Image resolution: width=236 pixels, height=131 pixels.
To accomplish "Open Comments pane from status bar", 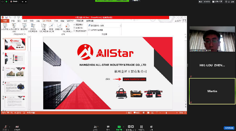I will [137, 113].
